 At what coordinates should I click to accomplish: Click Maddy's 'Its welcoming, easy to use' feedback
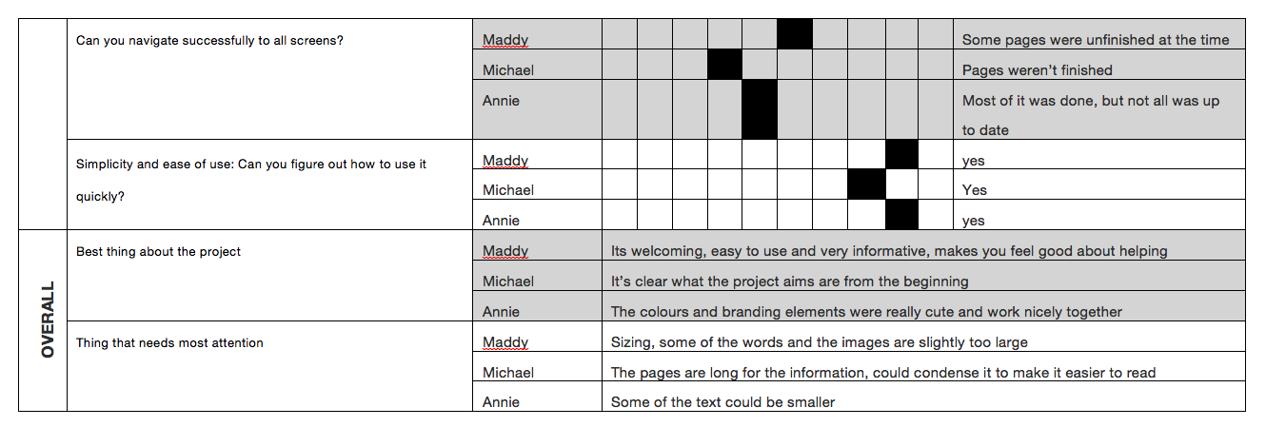889,252
